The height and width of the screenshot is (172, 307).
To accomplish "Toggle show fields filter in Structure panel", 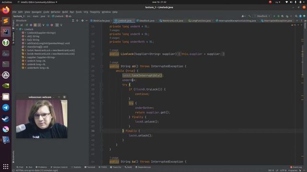I will coord(35,25).
